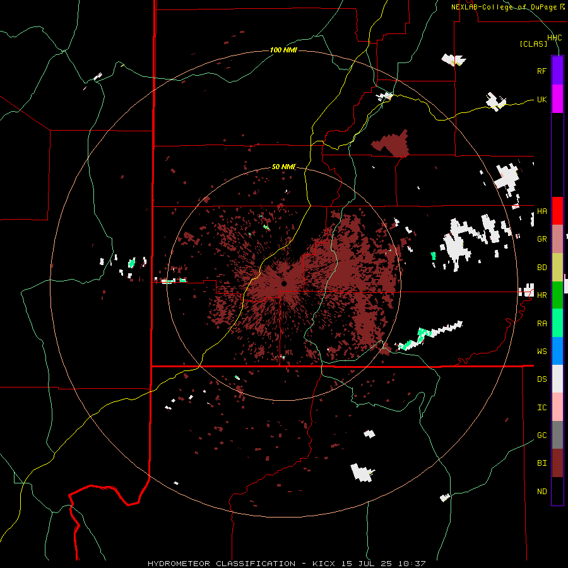Select the BD yellow legend block
This screenshot has height=568, width=568.
(557, 268)
